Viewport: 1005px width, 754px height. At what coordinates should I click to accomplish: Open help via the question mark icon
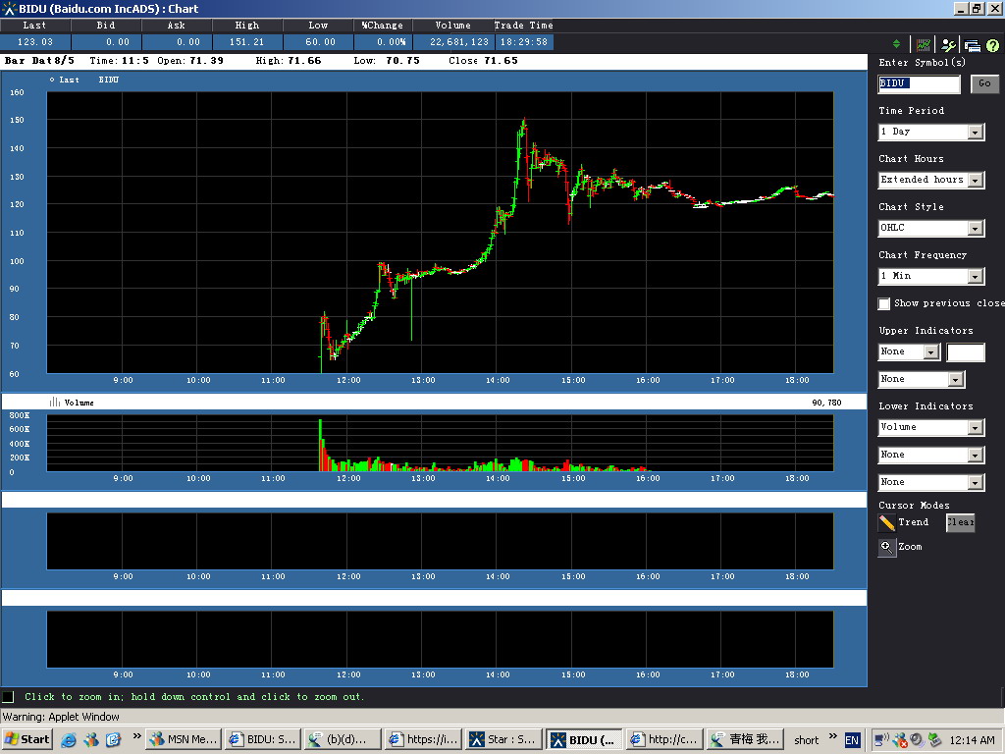[993, 45]
